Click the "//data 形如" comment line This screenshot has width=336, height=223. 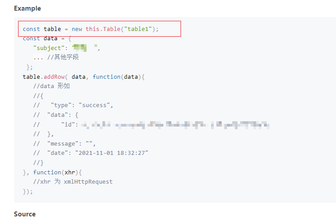(x=51, y=86)
